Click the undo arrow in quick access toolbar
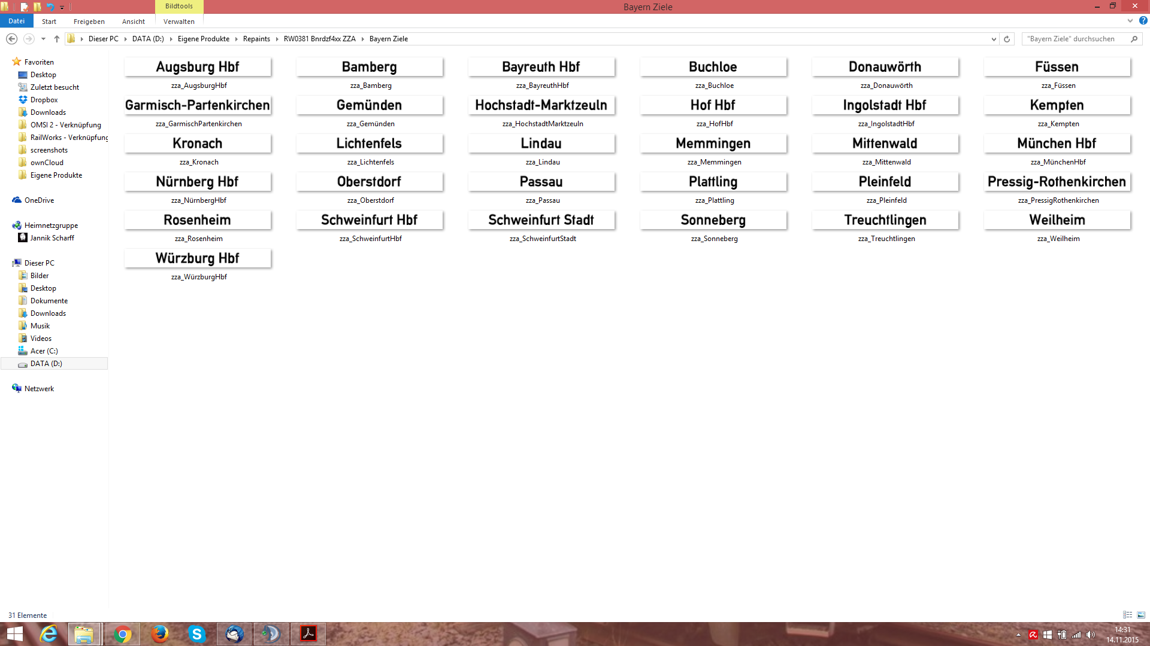1150x646 pixels. 50,7
